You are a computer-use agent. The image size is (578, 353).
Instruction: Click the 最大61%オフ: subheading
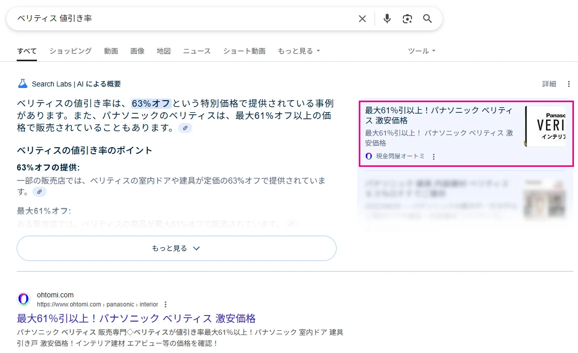(x=44, y=211)
